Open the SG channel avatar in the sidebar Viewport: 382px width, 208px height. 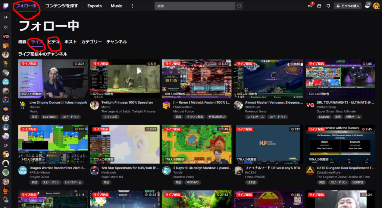coord(6,109)
